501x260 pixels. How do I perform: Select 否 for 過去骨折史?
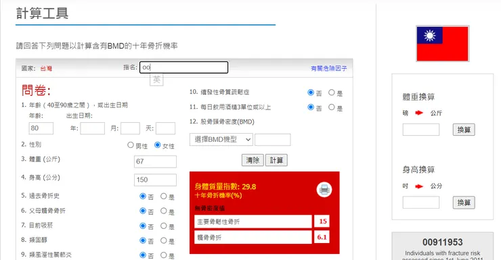coord(143,197)
